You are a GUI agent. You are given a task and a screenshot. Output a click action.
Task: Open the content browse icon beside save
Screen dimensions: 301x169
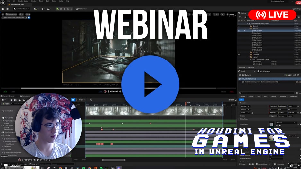(8, 9)
